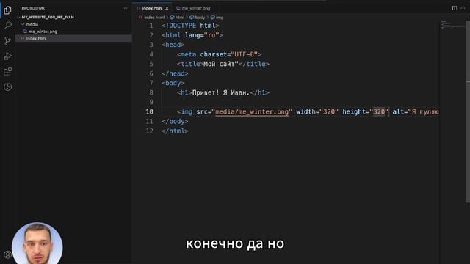Open the Source Control icon
Viewport: 470px width, 264px height.
pyautogui.click(x=8, y=41)
